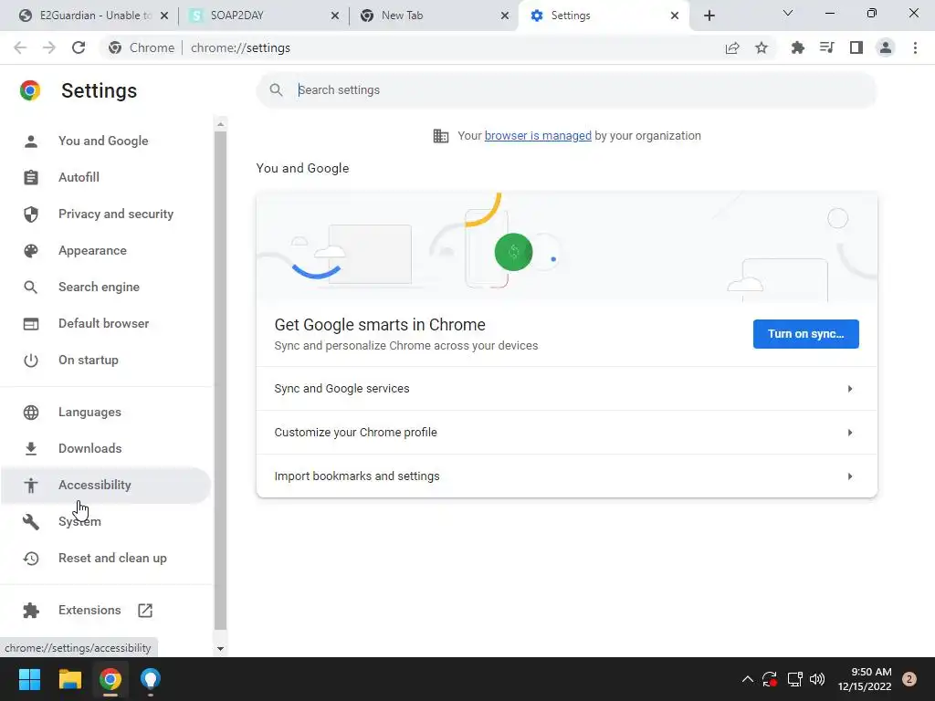This screenshot has height=701, width=935.
Task: Click the Autofill clipboard icon
Action: pos(31,178)
